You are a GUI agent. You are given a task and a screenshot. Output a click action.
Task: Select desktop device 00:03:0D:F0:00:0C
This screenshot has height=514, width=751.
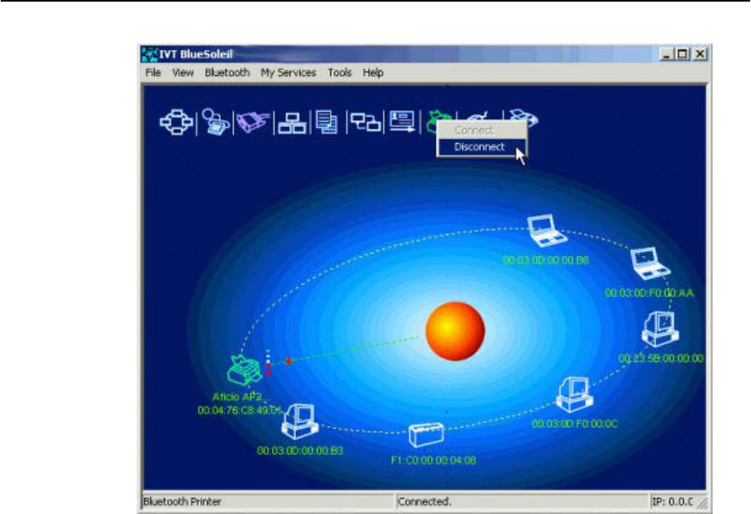coord(574,394)
